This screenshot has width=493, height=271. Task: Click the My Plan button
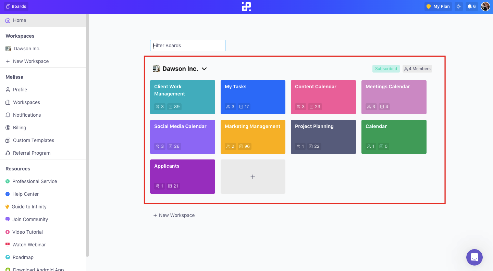point(438,7)
